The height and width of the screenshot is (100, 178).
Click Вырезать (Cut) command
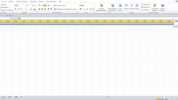click(x=3, y=5)
